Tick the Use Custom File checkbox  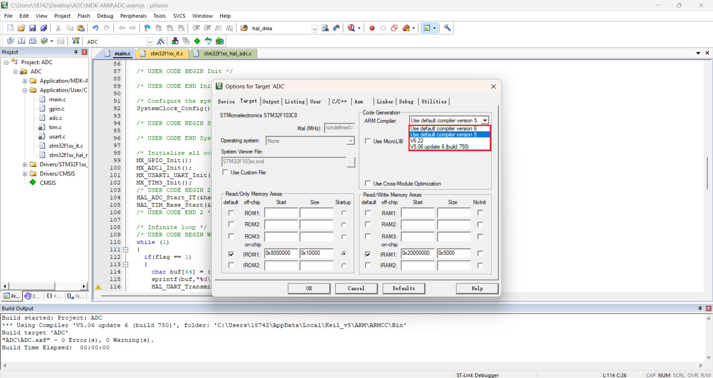coord(225,172)
